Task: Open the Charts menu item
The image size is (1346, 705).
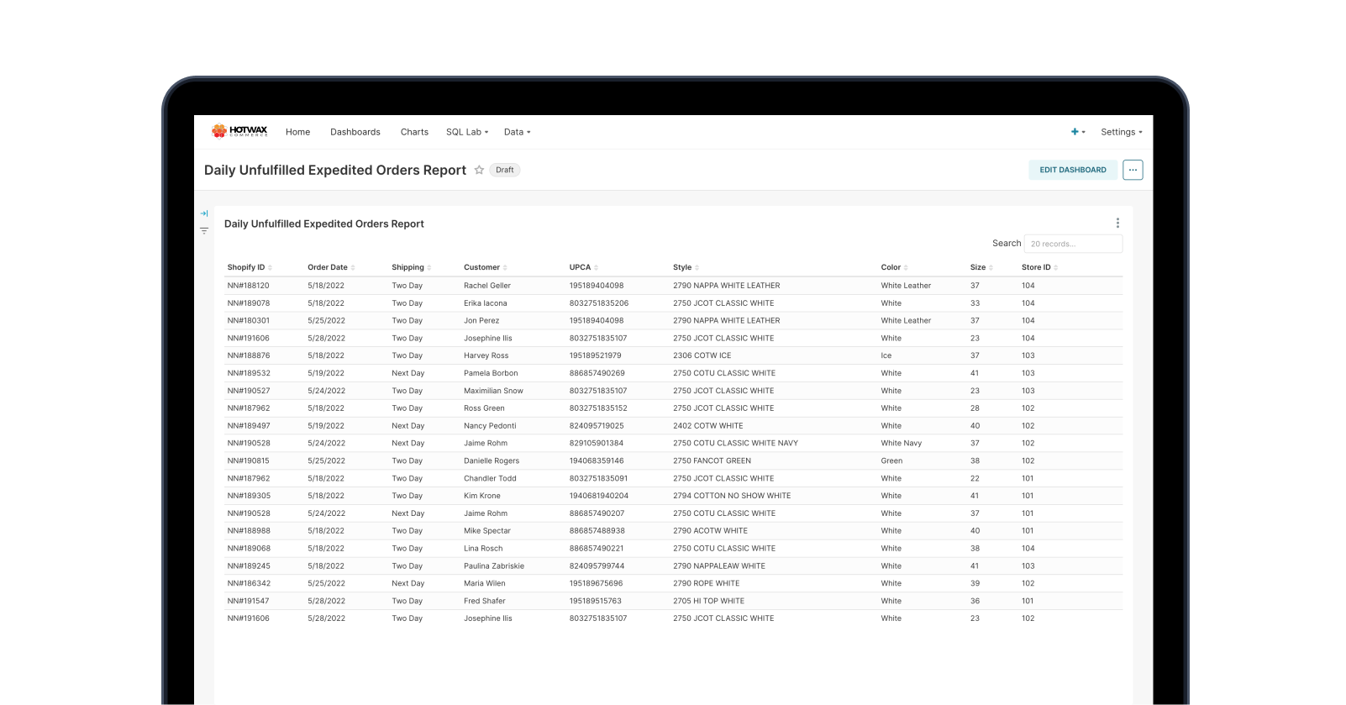Action: click(x=414, y=132)
